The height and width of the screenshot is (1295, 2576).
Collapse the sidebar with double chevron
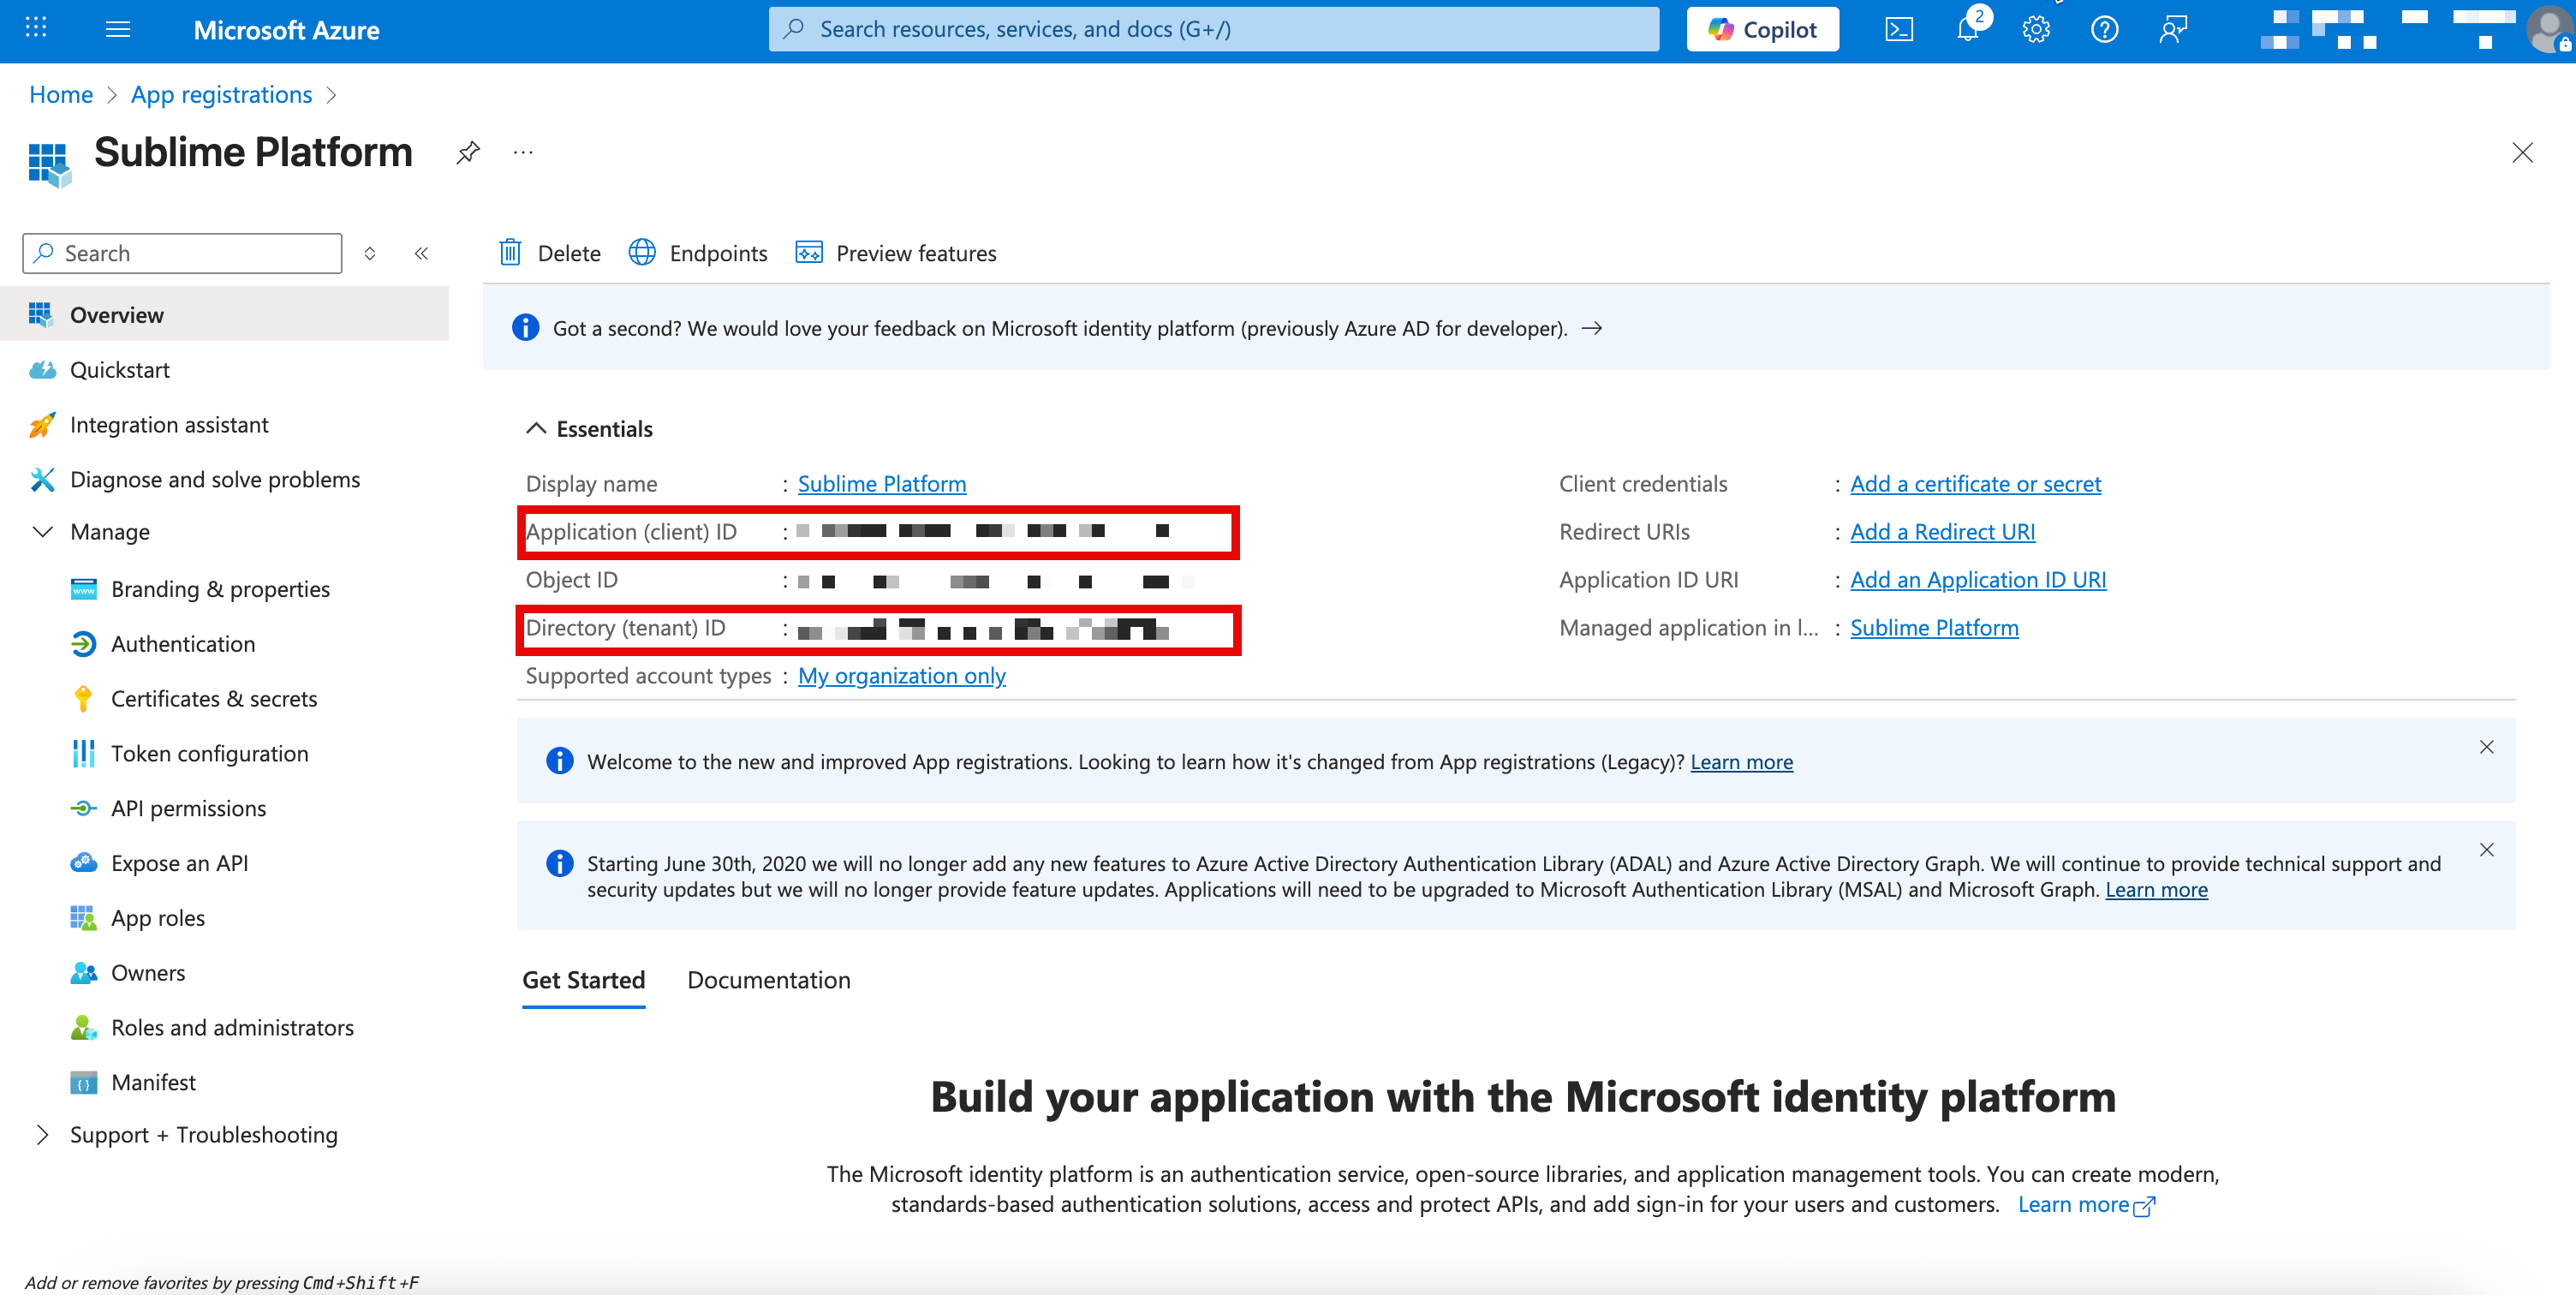(x=421, y=253)
